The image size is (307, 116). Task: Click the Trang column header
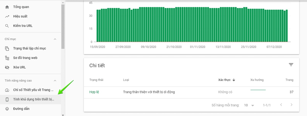[x=289, y=80]
